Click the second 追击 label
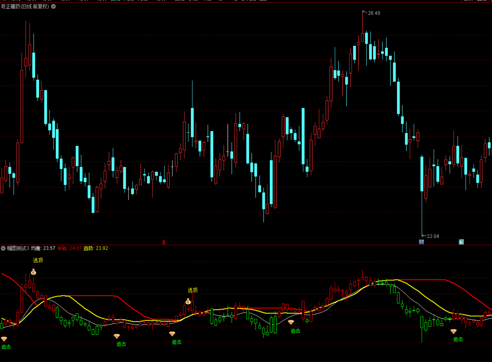Viewport: 492px width, 362px height. 121,344
